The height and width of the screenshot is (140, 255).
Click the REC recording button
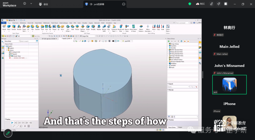click(200, 4)
